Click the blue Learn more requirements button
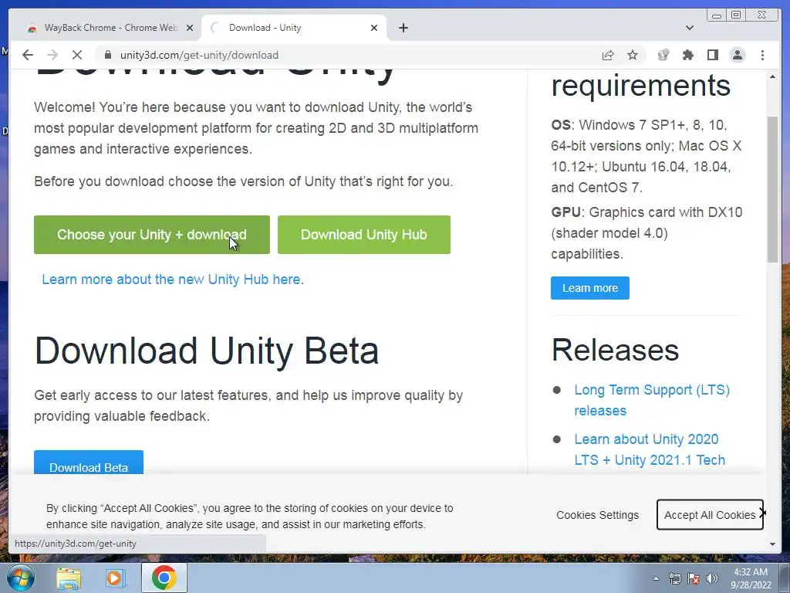Screen dimensions: 790x593 click(590, 288)
